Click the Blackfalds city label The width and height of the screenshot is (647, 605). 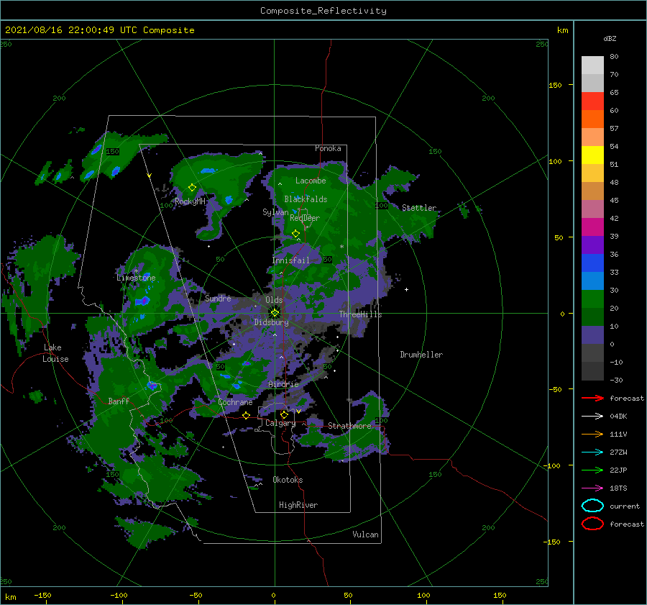tap(306, 199)
